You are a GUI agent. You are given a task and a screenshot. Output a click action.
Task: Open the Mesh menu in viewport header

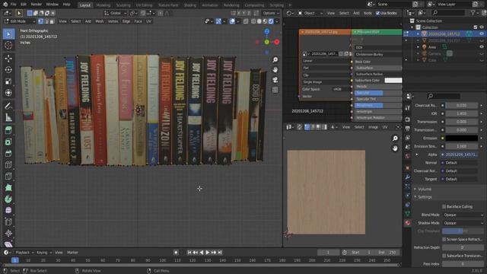point(100,21)
